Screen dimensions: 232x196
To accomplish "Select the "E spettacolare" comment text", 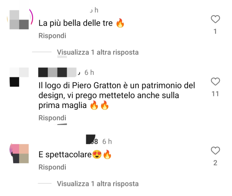I will (75, 155).
